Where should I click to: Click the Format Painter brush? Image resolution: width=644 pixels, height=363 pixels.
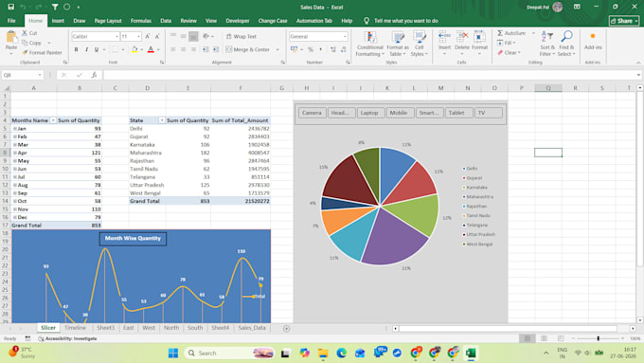click(25, 53)
